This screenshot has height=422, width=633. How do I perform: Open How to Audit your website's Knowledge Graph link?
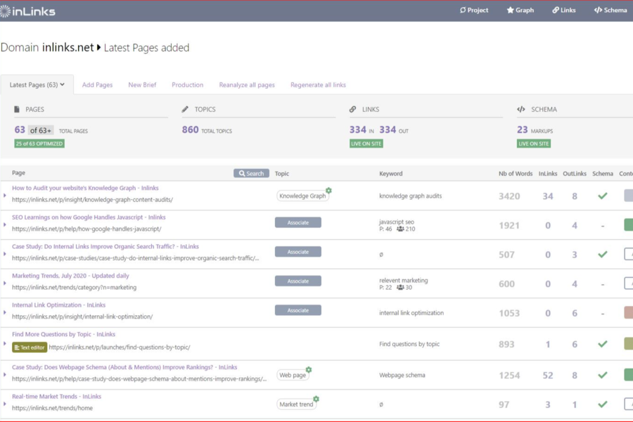(85, 188)
